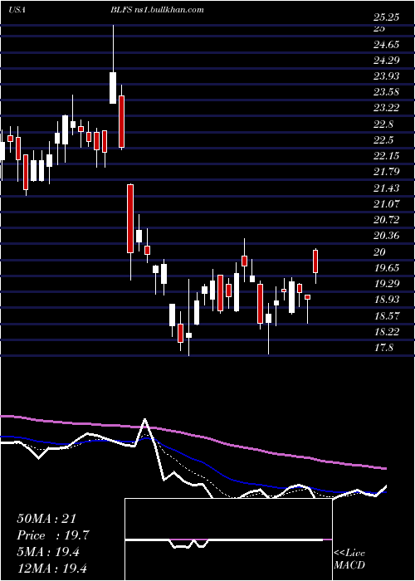This screenshot has width=415, height=581.
Task: Click the pink 50MA line in lower panel
Action: (193, 436)
